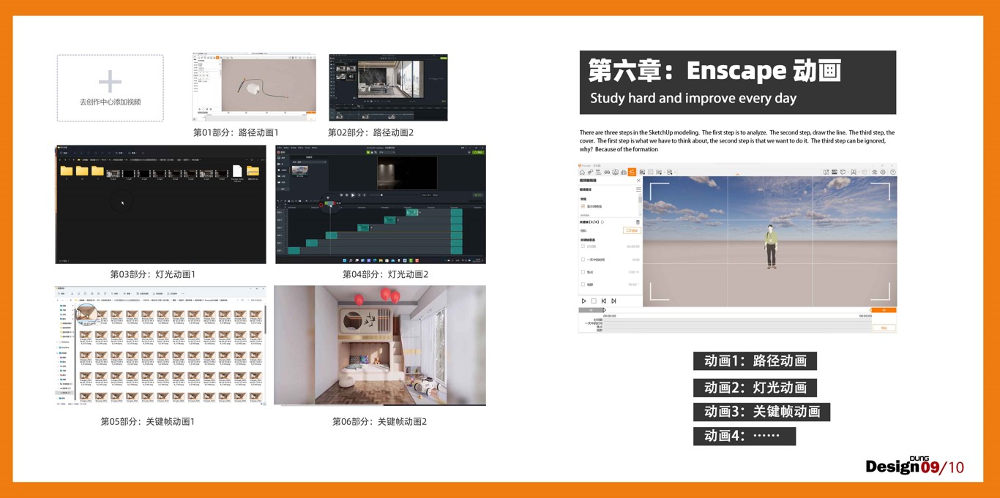The height and width of the screenshot is (498, 1000).
Task: Click the 第六章：Enscape 动画 chapter title
Action: point(714,70)
